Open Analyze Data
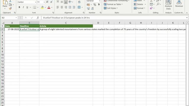Viewport: 189px width, 106px height. point(168,5)
